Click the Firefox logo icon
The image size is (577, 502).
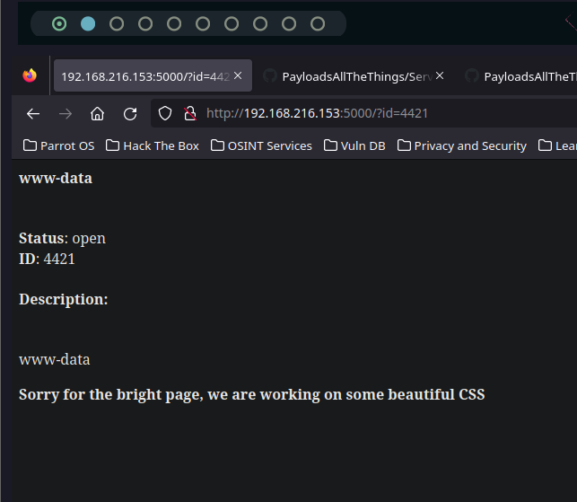pyautogui.click(x=30, y=75)
